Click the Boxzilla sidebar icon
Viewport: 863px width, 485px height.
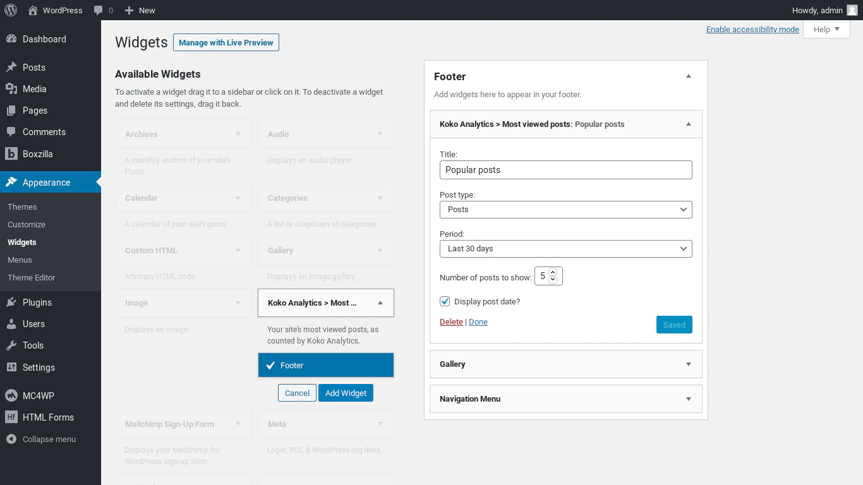(11, 154)
